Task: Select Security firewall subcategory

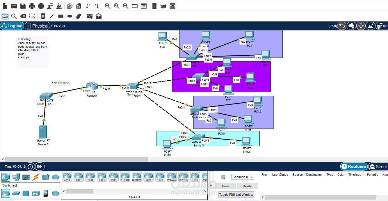Action: pos(46,193)
